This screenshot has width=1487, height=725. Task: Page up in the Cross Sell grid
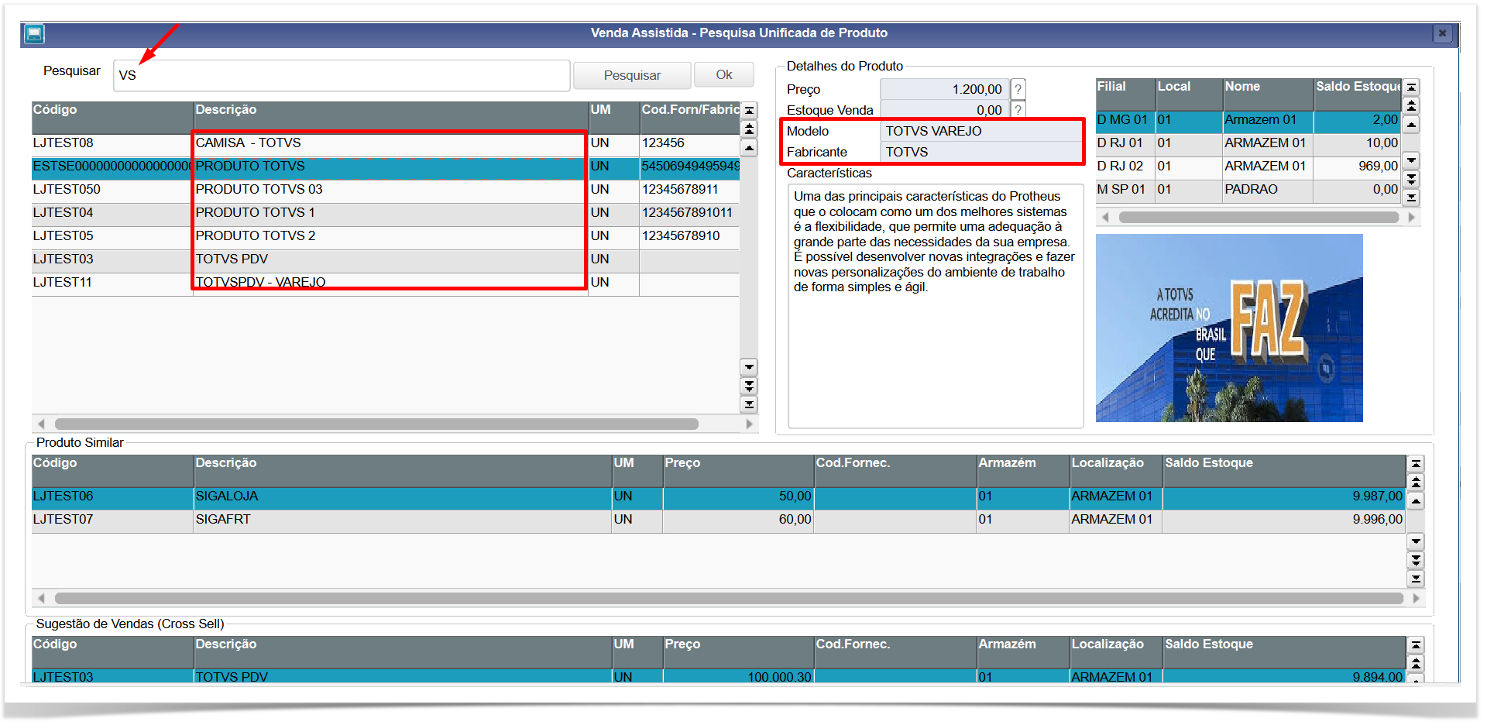click(1416, 663)
